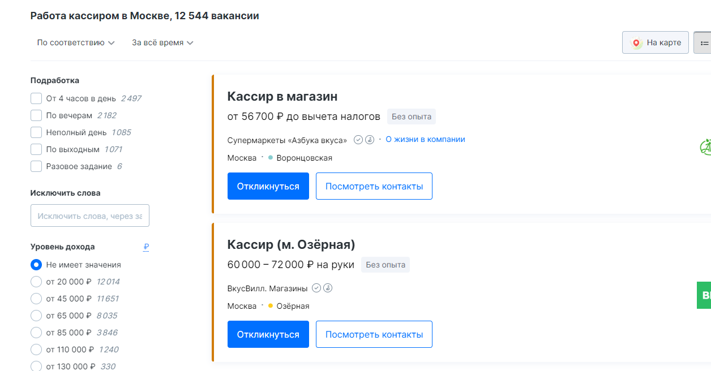This screenshot has height=371, width=711.
Task: Open the «Кассир (м. Озёрная)» vacancy title
Action: coord(291,244)
